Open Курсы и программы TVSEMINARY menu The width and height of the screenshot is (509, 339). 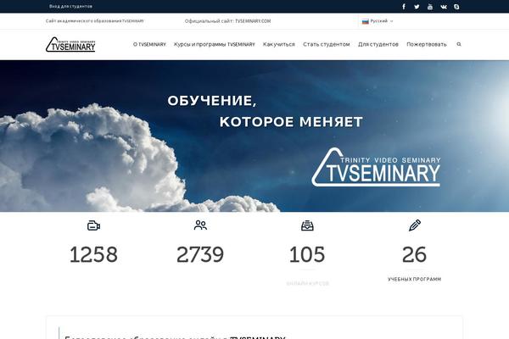215,44
